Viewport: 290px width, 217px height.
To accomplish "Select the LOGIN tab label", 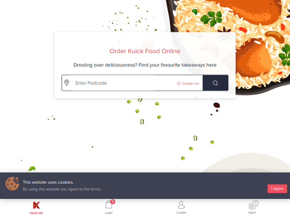I will pos(181,213).
